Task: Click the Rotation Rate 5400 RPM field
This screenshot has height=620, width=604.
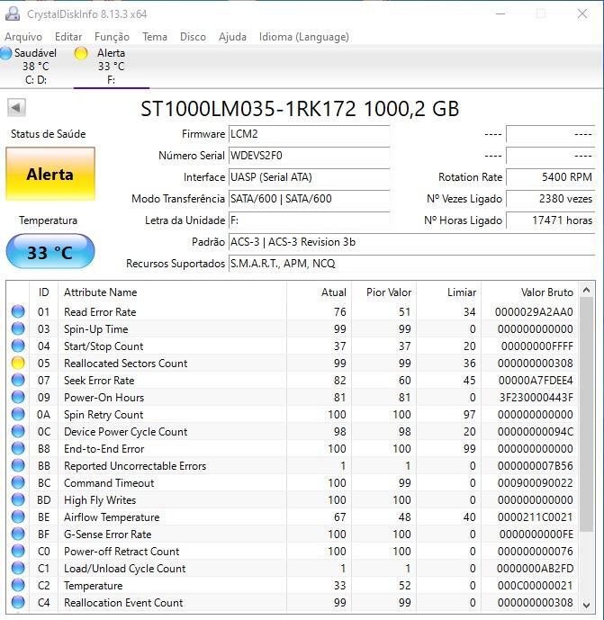Action: 551,177
